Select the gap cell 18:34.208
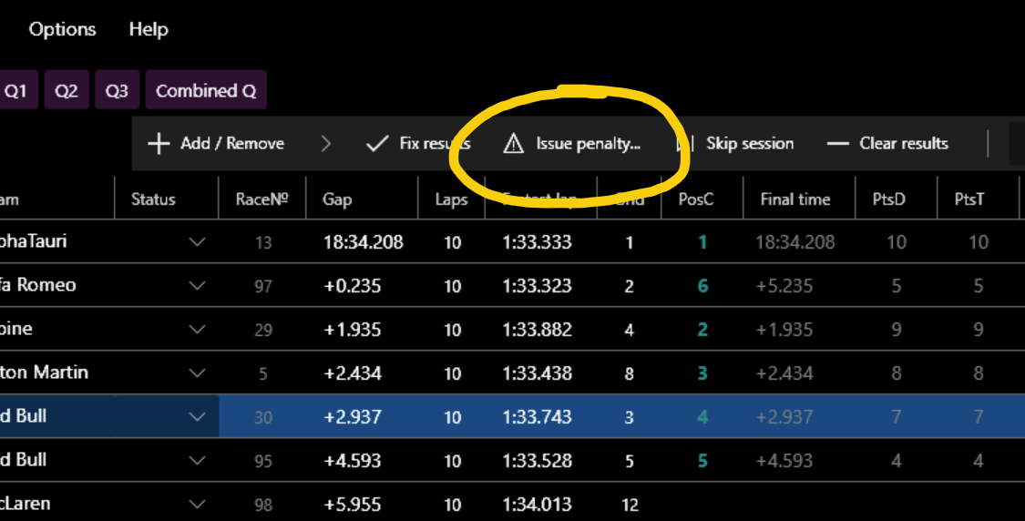This screenshot has width=1025, height=521. point(363,242)
